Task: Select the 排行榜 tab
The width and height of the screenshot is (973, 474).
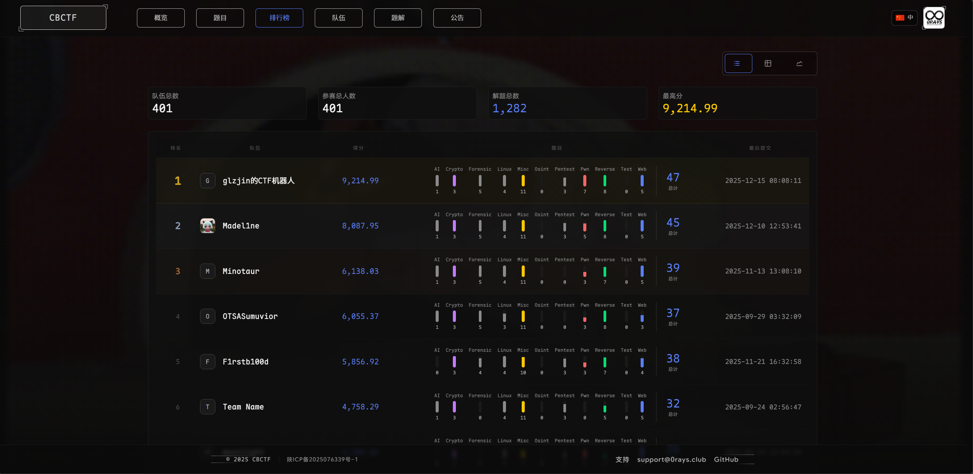Action: [279, 18]
